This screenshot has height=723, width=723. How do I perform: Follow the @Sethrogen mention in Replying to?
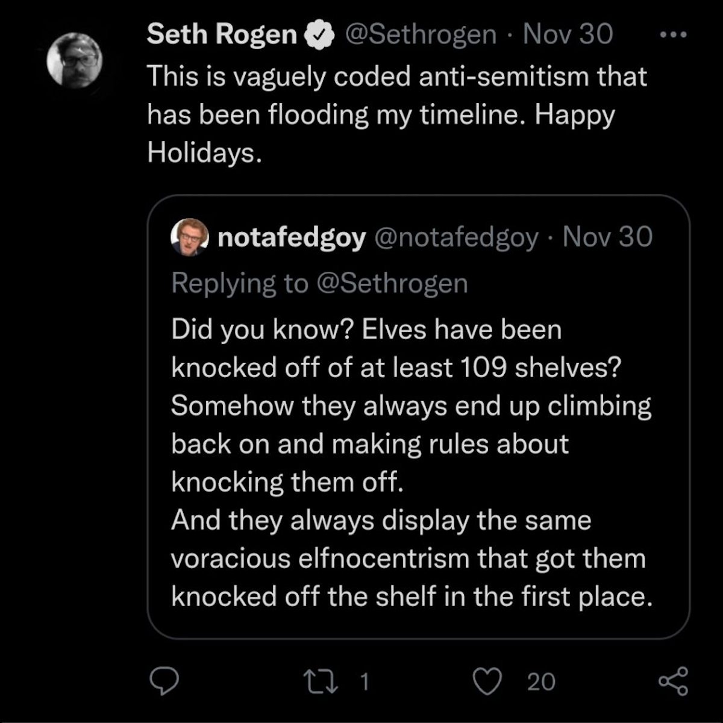[x=392, y=283]
